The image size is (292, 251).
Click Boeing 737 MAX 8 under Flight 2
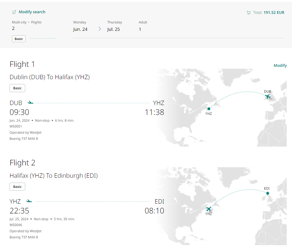(x=24, y=237)
